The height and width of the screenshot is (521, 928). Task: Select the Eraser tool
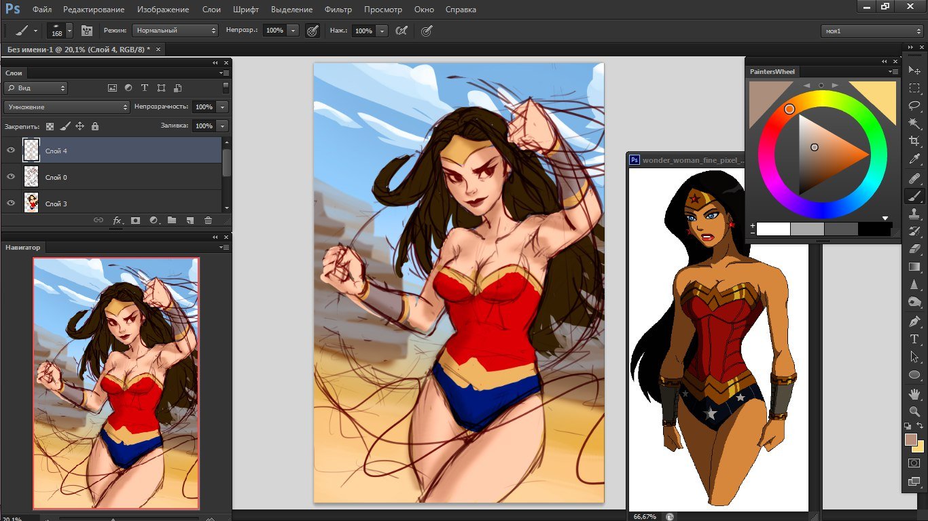914,249
